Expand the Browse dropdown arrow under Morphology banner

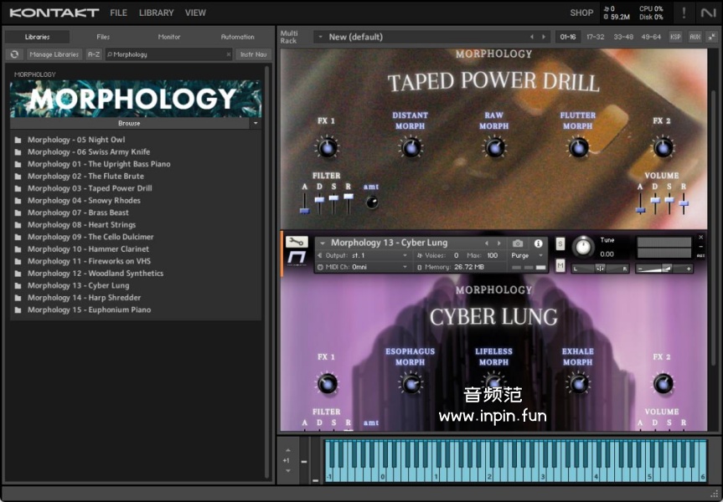pyautogui.click(x=256, y=123)
